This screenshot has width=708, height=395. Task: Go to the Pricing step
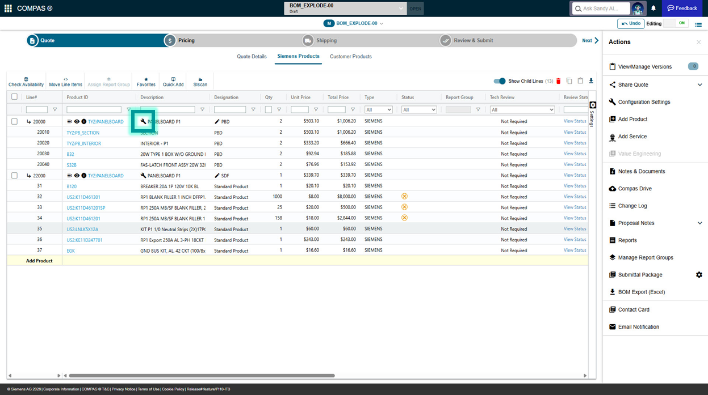(x=186, y=40)
